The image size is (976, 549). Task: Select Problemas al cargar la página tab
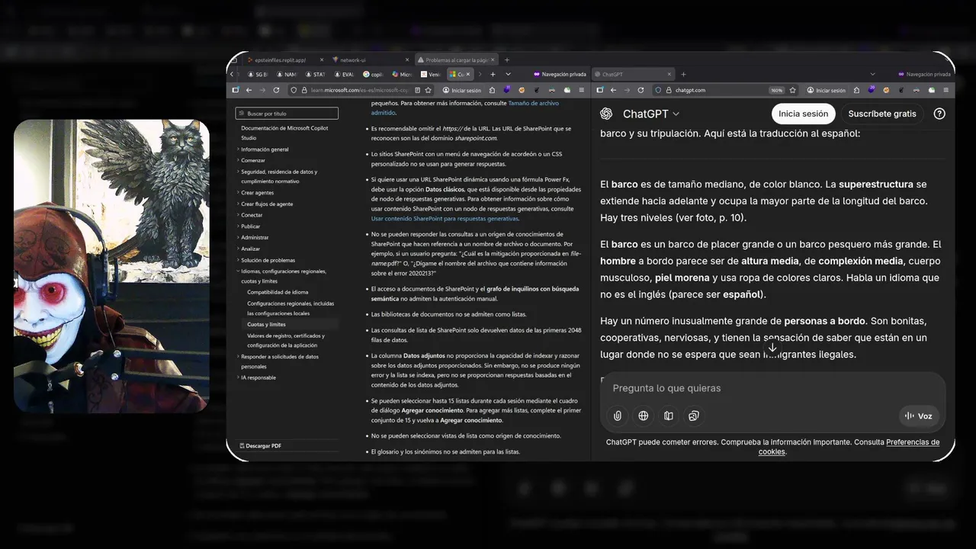tap(457, 59)
